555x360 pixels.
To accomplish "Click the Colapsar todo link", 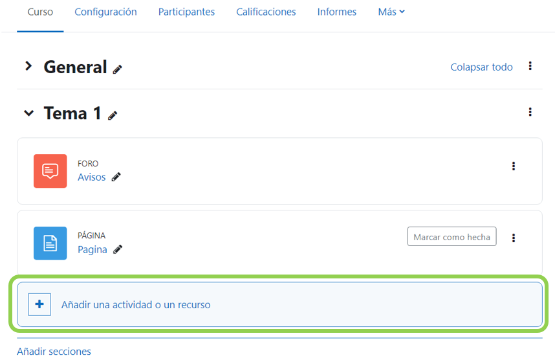I will [481, 67].
